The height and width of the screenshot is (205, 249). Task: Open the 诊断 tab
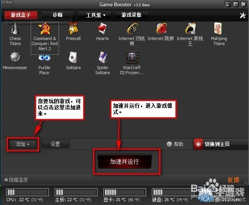tap(58, 15)
